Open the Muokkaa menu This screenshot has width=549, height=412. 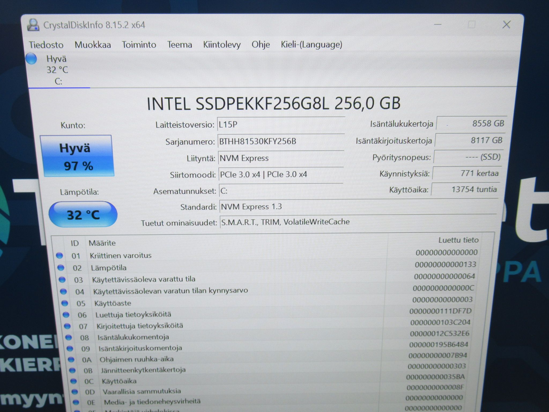click(93, 45)
